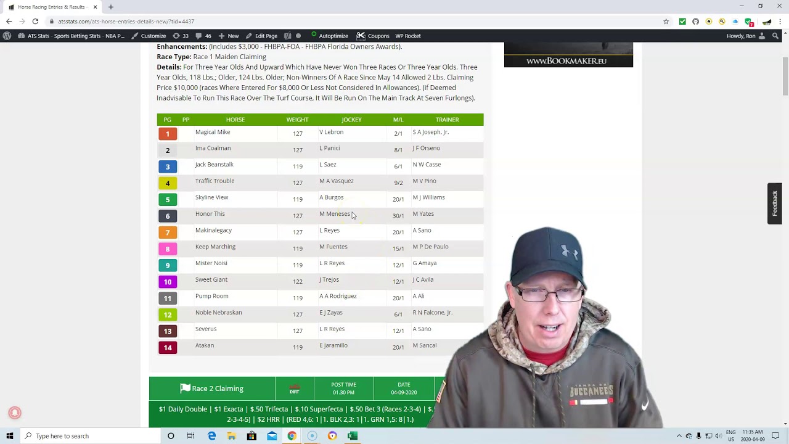Image resolution: width=789 pixels, height=444 pixels.
Task: Open Excel from taskbar
Action: click(352, 436)
